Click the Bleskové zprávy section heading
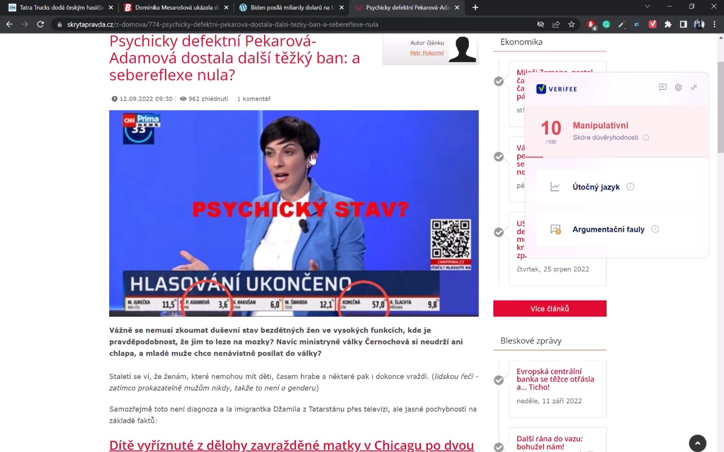This screenshot has height=452, width=724. (x=531, y=341)
